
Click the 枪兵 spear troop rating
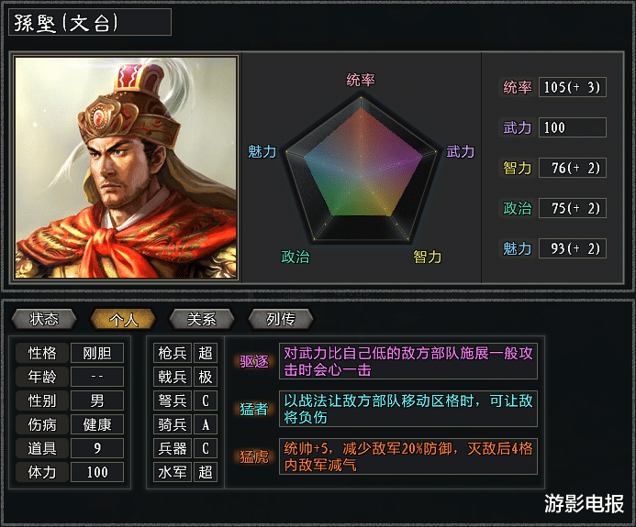[x=206, y=353]
